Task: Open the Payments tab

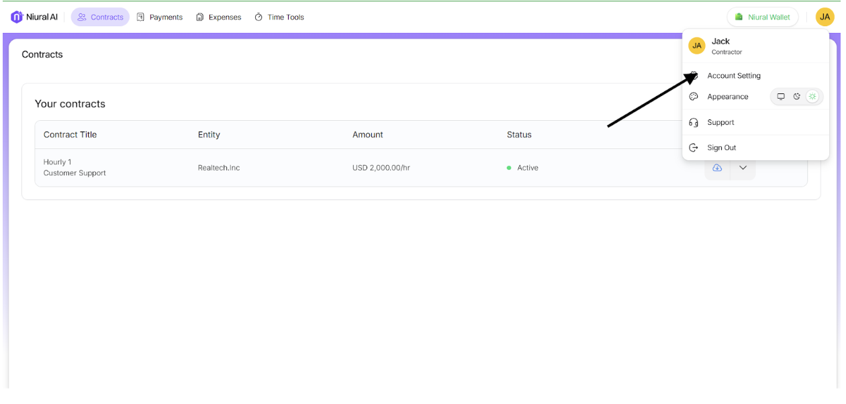Action: tap(160, 17)
